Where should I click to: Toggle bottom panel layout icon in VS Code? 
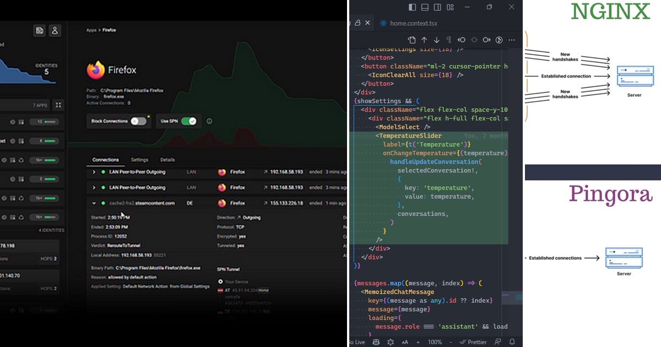coord(425,7)
